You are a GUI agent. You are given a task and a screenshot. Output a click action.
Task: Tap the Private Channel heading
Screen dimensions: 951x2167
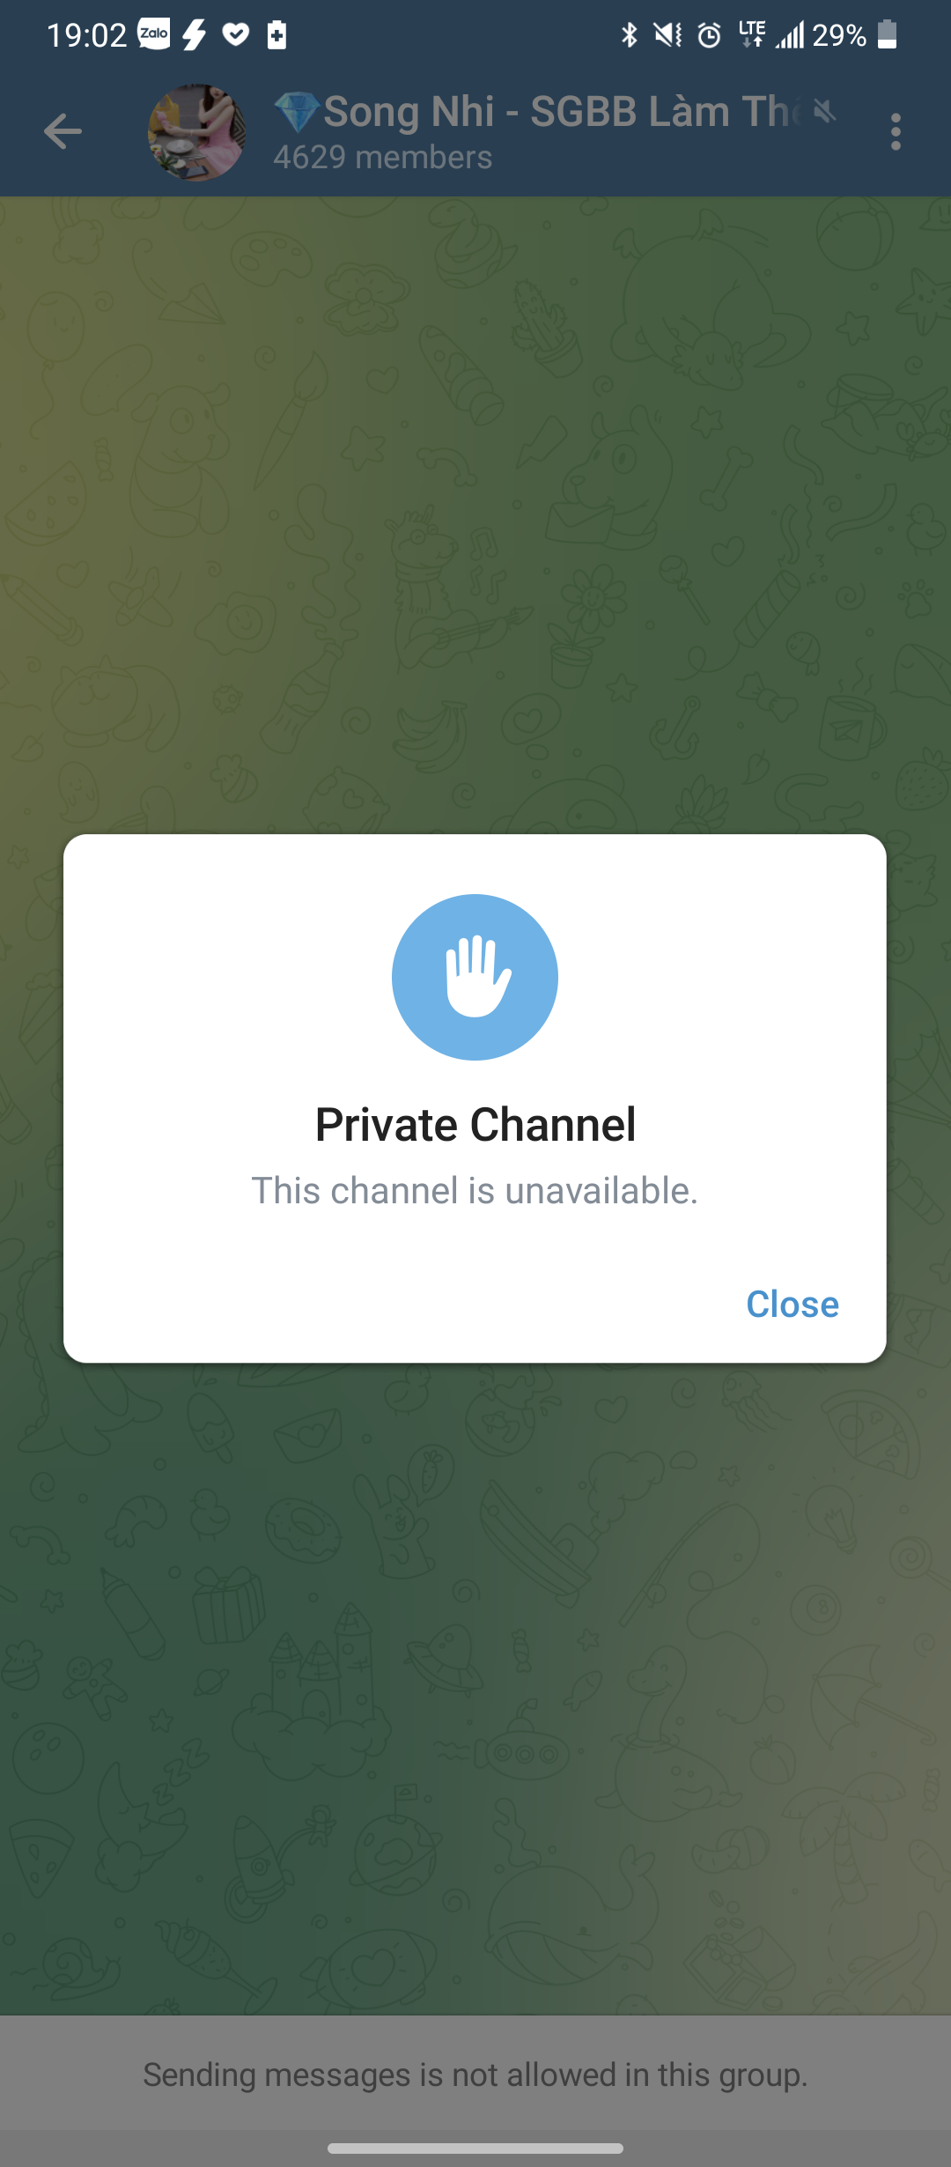(475, 1125)
